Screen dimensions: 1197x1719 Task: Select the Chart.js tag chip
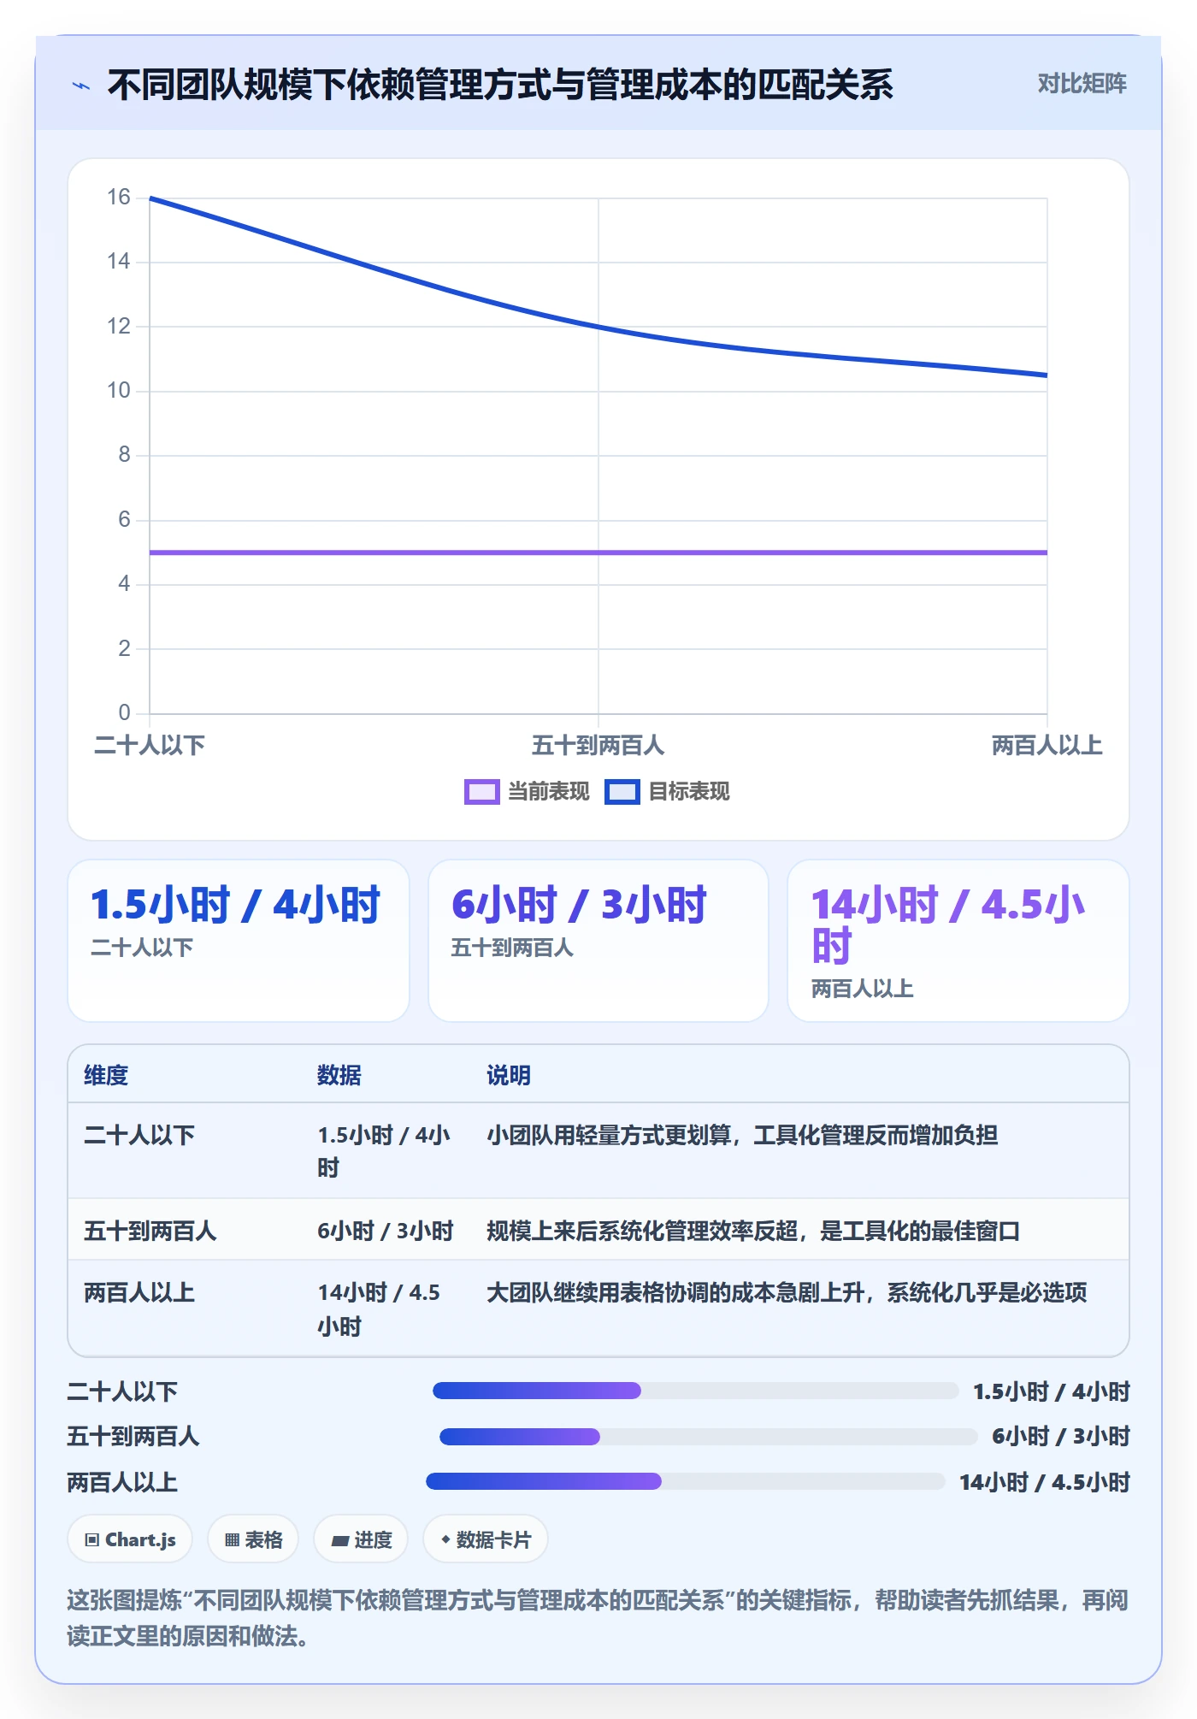coord(130,1539)
